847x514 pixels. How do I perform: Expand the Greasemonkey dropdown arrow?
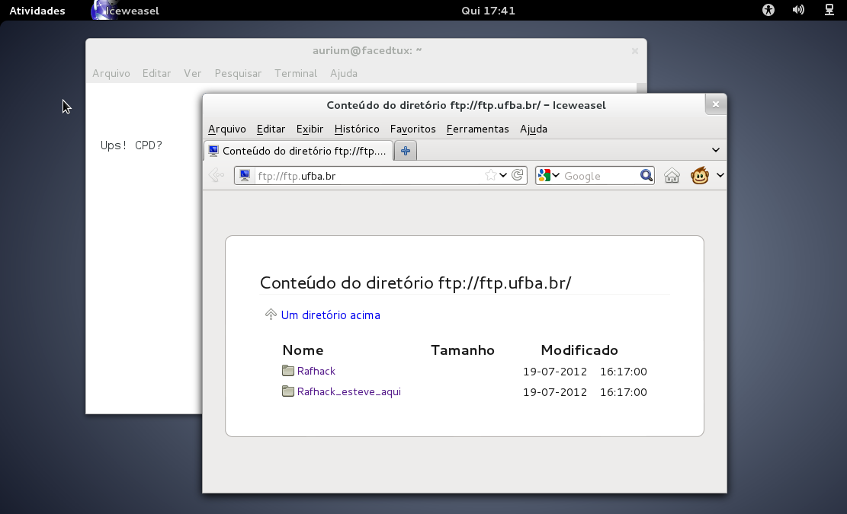point(720,175)
